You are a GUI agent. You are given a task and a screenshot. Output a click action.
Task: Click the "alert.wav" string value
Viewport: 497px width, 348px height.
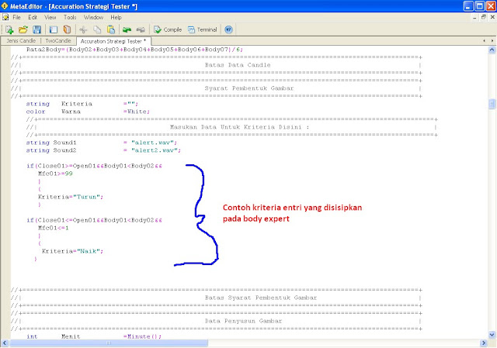click(x=152, y=143)
